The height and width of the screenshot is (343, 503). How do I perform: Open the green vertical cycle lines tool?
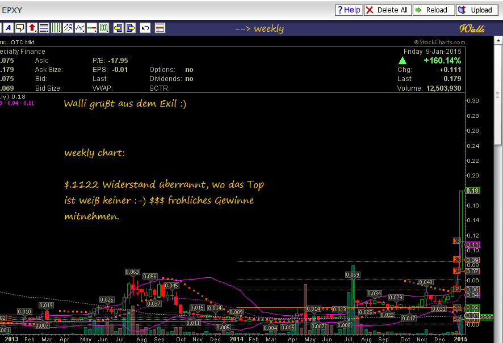pyautogui.click(x=56, y=28)
